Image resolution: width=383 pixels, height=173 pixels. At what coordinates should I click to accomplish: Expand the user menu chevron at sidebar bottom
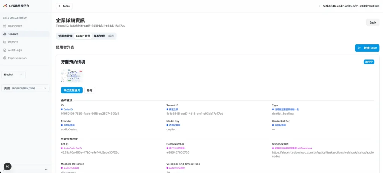(46, 169)
